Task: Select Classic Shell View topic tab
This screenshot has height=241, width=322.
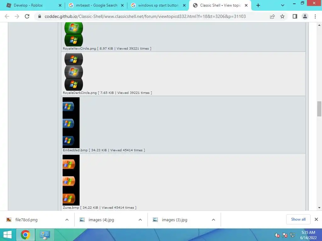Action: click(x=220, y=5)
